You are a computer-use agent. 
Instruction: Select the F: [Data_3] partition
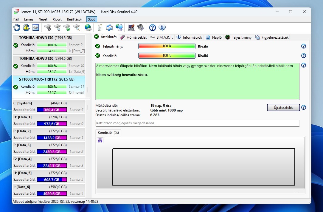(x=49, y=148)
